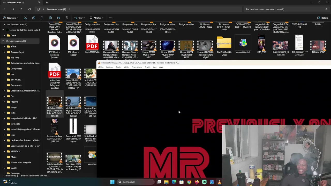Go forward with the right arrow button
Image resolution: width=331 pixels, height=186 pixels.
tap(13, 9)
